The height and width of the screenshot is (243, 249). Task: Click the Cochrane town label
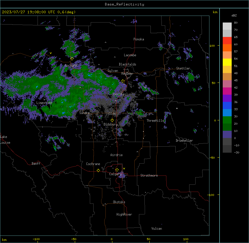coord(93,164)
